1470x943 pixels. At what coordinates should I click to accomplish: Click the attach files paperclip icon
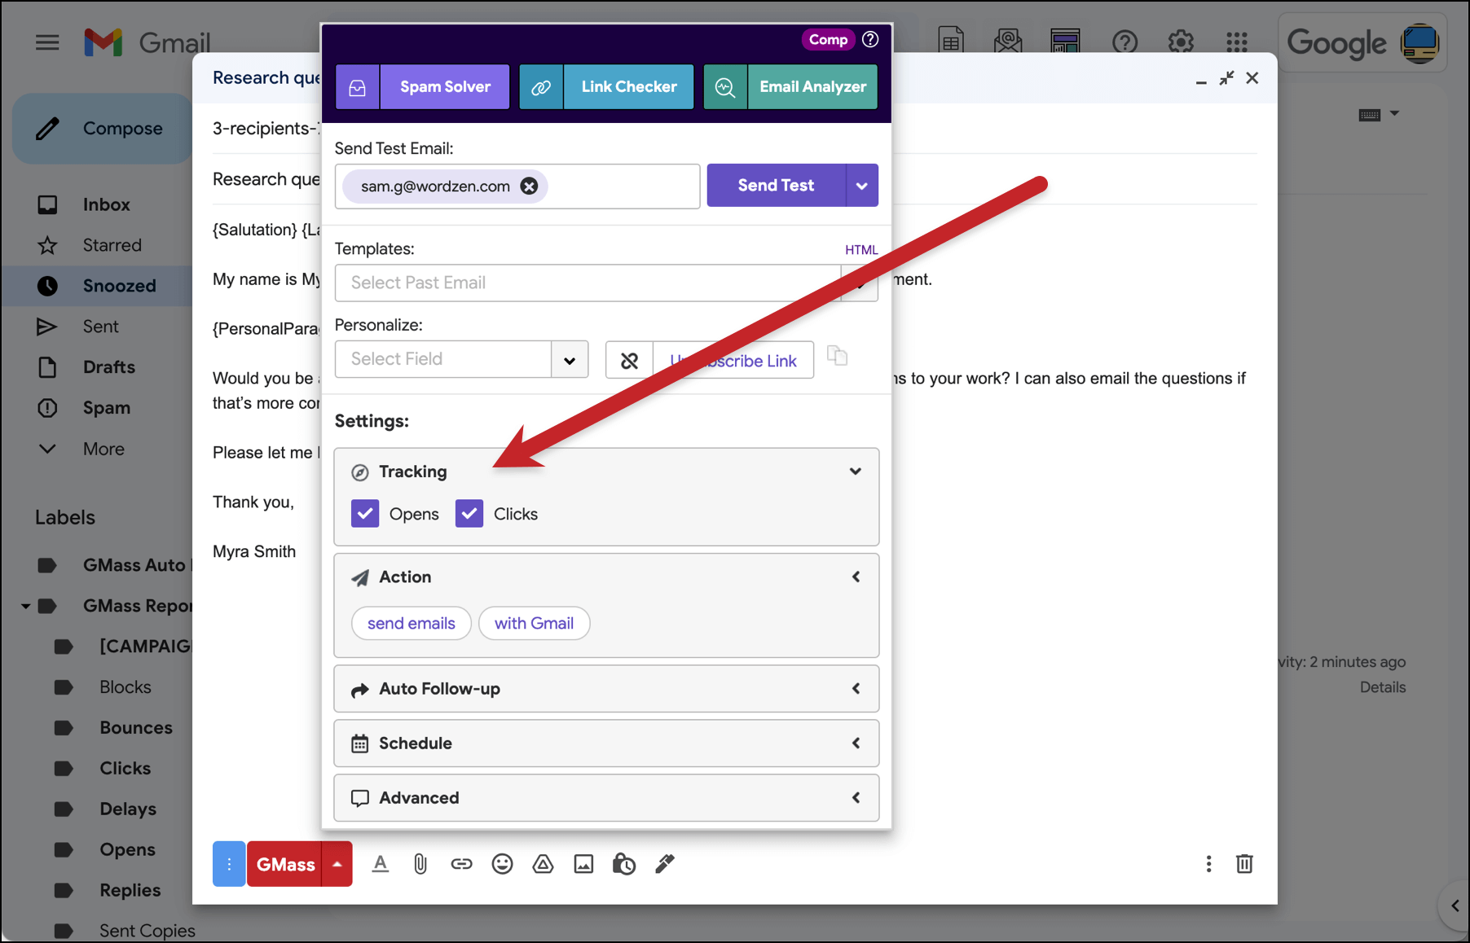(x=420, y=864)
